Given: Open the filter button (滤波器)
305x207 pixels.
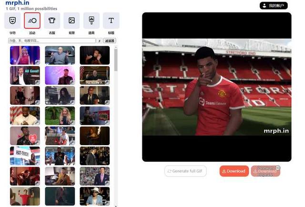Looking at the screenshot, I should tap(110, 40).
